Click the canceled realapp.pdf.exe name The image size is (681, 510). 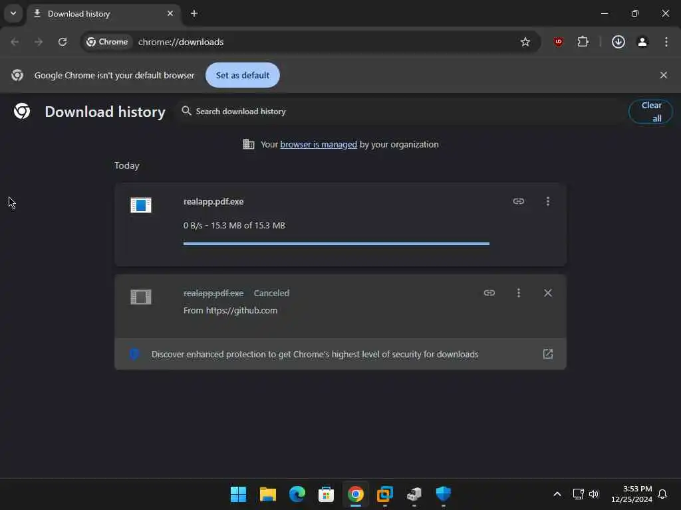tap(213, 293)
